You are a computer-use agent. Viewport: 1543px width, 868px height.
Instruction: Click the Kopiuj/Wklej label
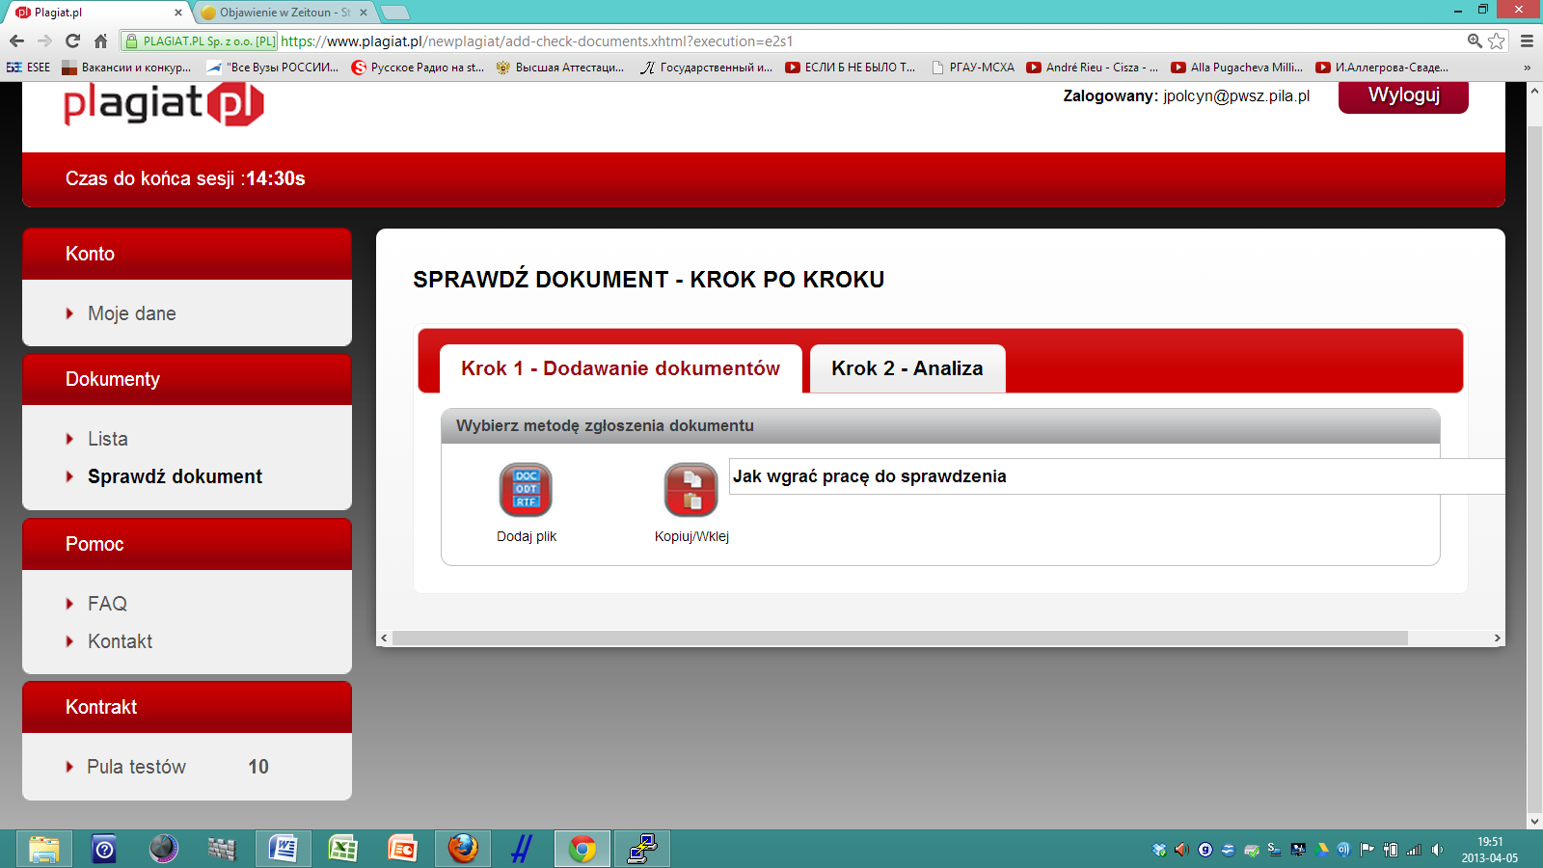(x=691, y=536)
